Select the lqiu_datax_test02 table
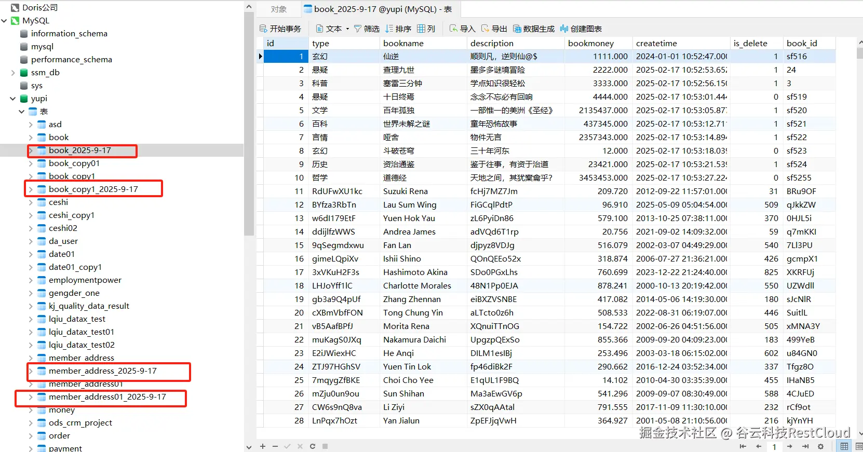Screen dimensions: 863x452 click(x=82, y=345)
